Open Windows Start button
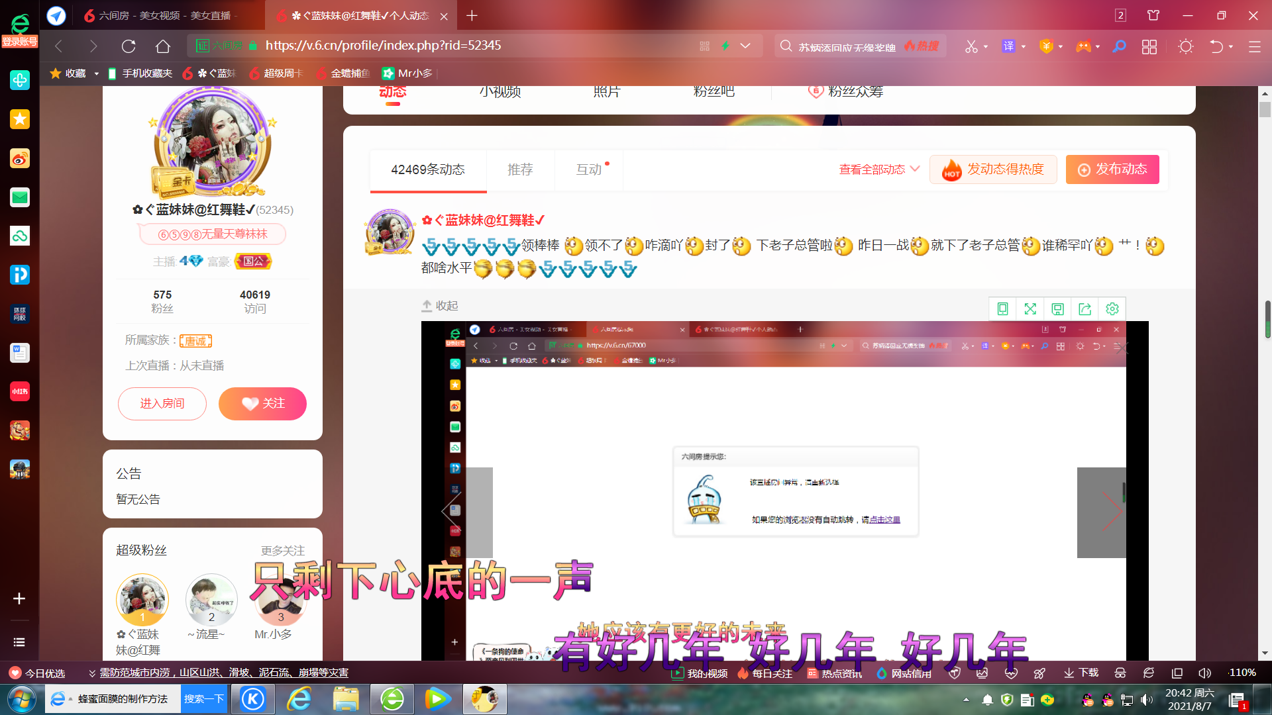Screen dimensions: 1272x715 (x=21, y=699)
